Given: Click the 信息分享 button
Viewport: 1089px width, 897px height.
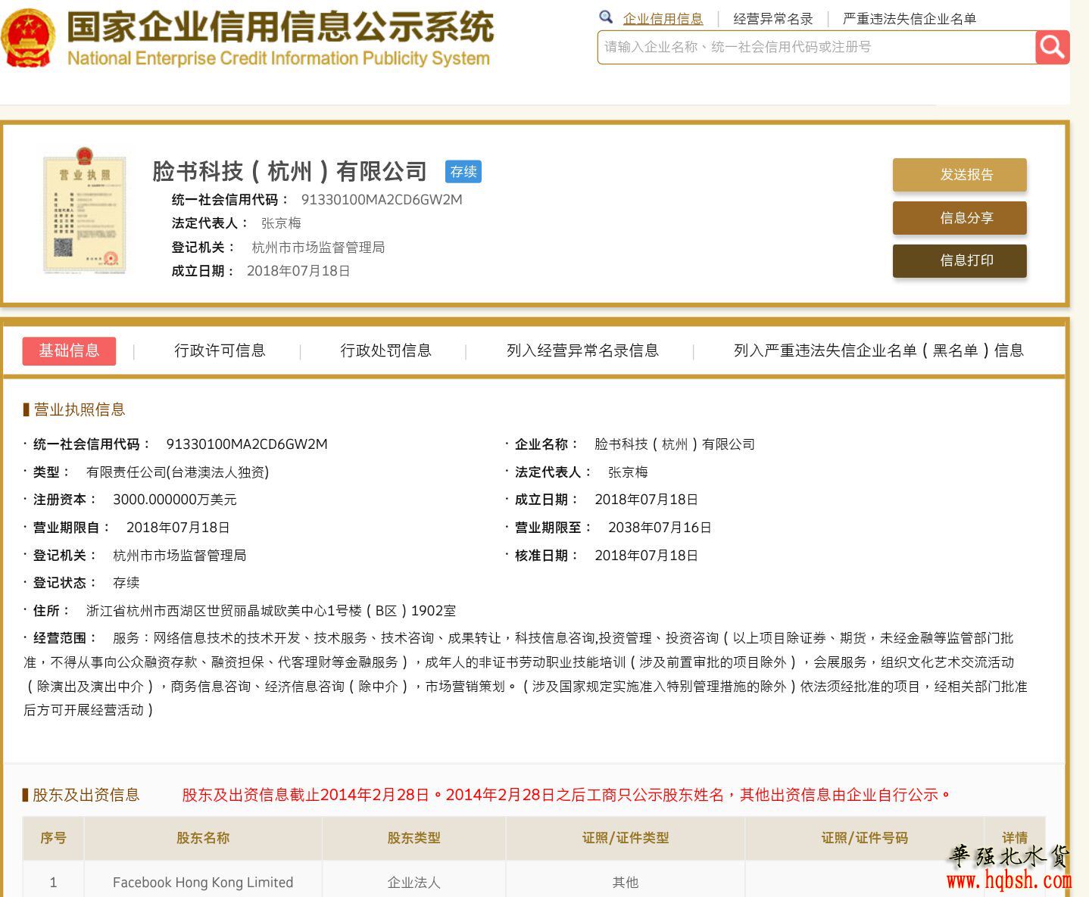Looking at the screenshot, I should (x=960, y=218).
